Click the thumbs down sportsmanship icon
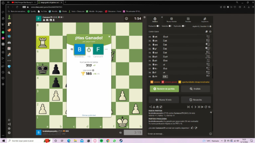 [x=196, y=127]
